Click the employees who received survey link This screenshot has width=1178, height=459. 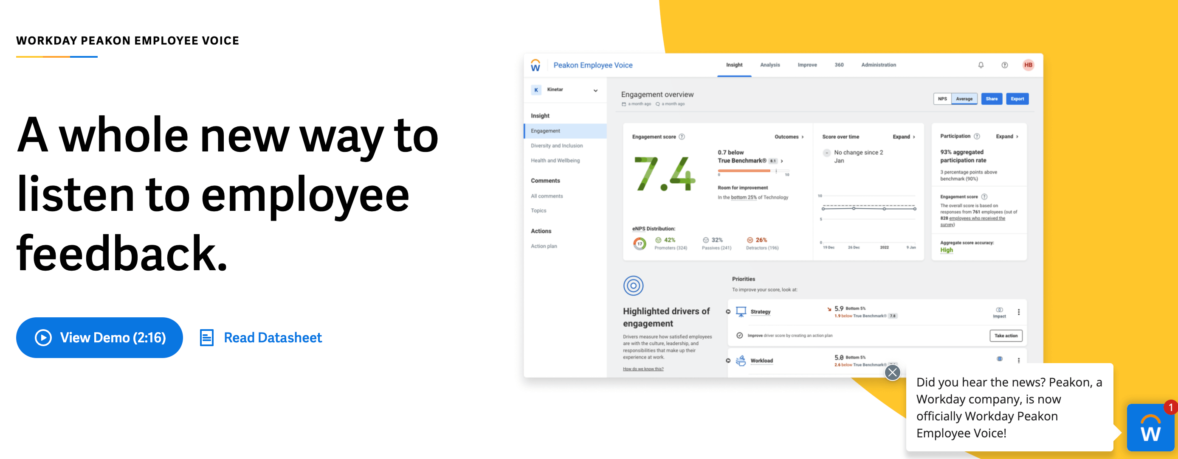[x=972, y=221]
